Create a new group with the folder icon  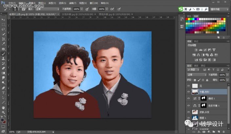[214, 132]
